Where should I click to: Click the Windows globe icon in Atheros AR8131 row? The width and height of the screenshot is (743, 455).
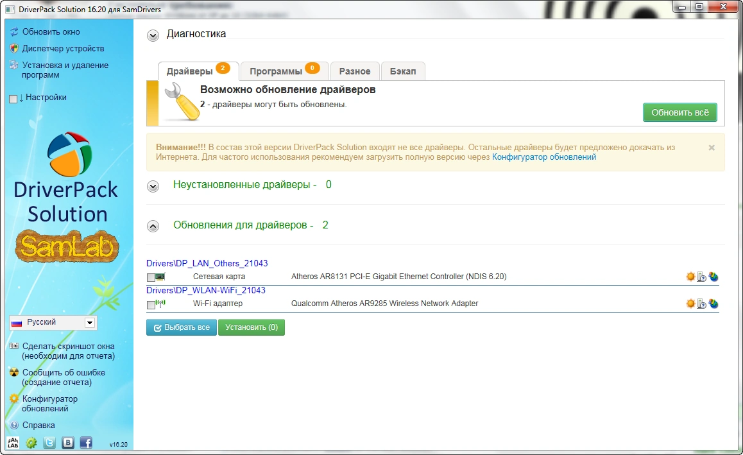(713, 277)
